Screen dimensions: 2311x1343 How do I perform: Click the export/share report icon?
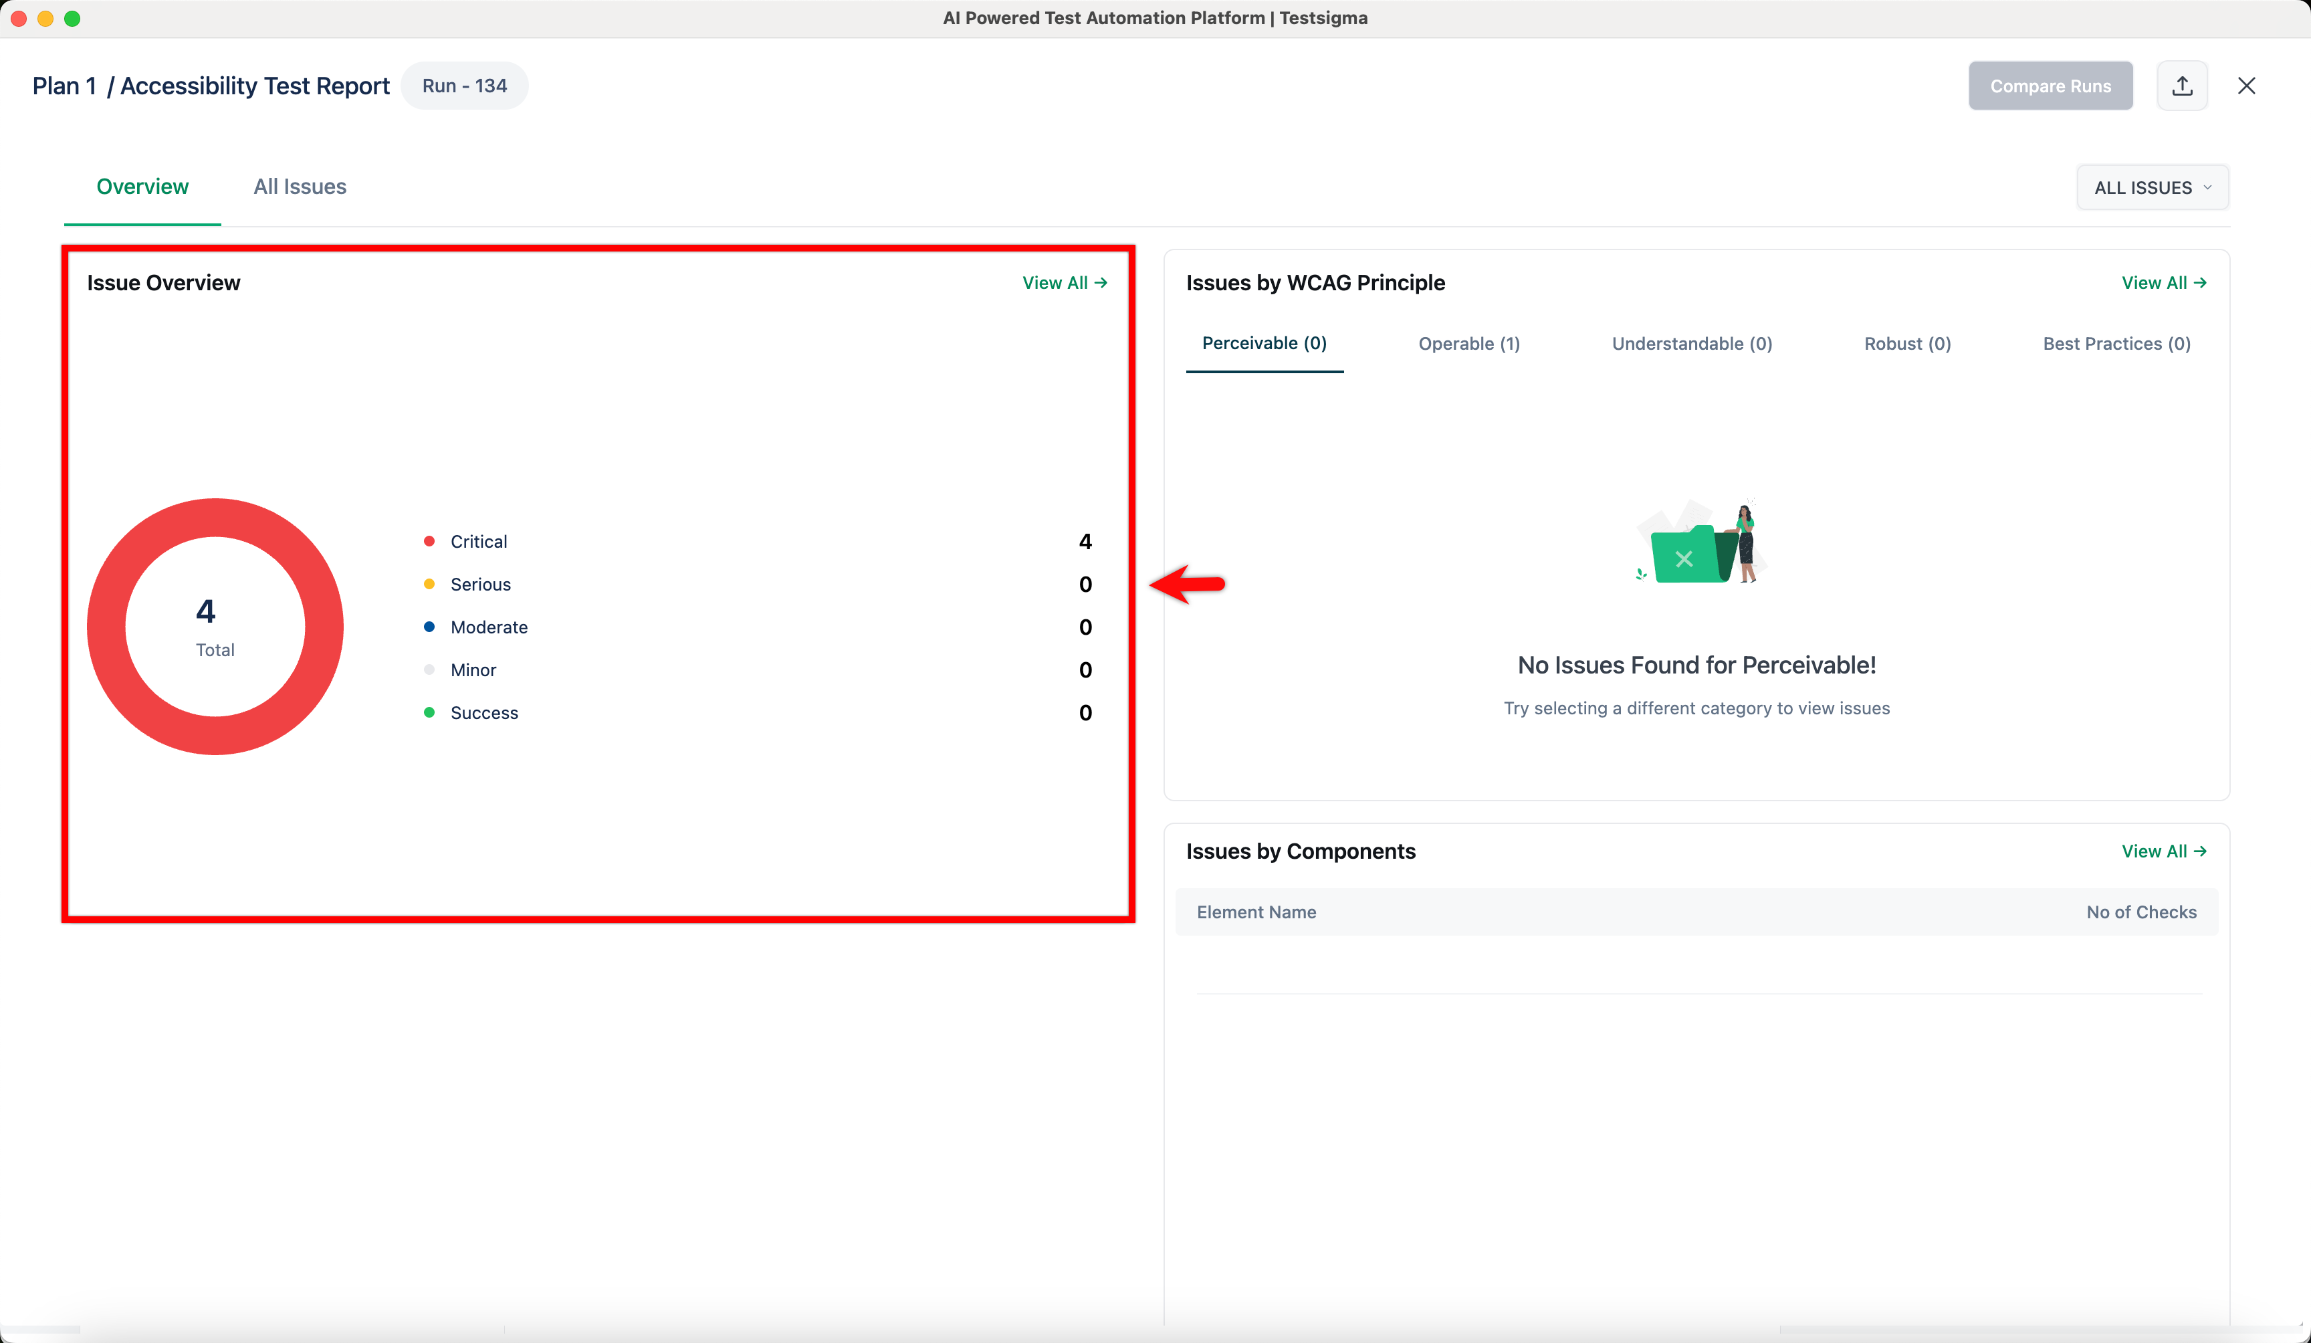[x=2183, y=86]
